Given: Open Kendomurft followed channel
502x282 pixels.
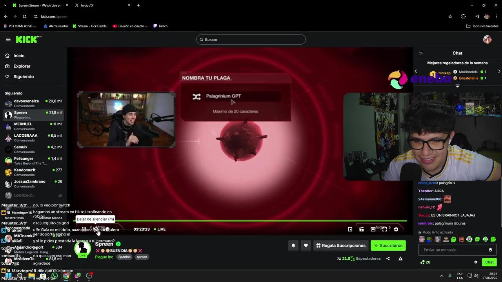Looking at the screenshot, I should 33,172.
